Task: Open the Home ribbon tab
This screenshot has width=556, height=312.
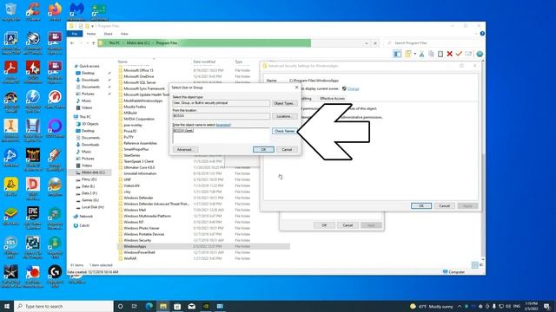Action: pos(91,34)
